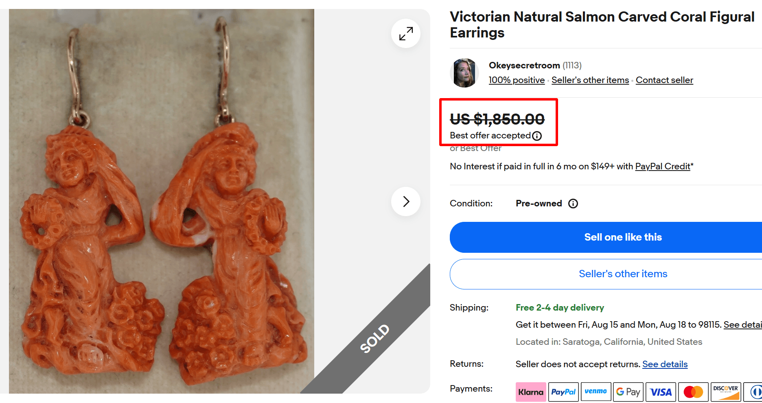Select the Discover payment icon

click(726, 392)
